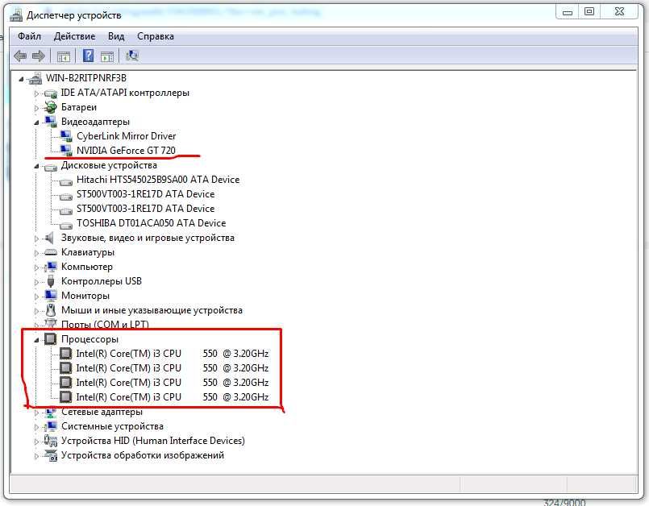Screen dimensions: 649x506
Task: Select the first ST500VT003-1RE17D ATA Device
Action: (145, 194)
